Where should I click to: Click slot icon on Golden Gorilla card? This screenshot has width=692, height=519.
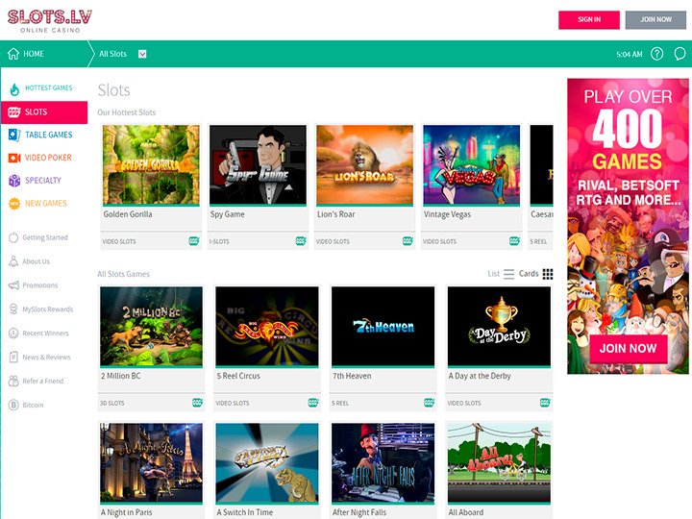[194, 241]
